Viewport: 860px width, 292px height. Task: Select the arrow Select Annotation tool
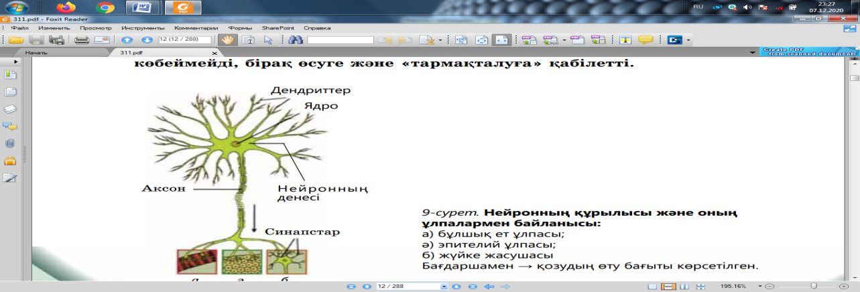coord(268,40)
